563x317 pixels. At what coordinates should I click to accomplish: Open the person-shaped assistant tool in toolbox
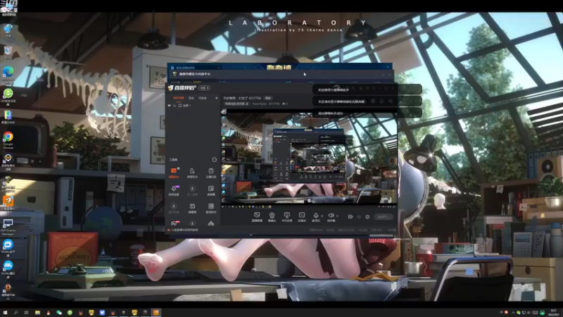point(192,173)
